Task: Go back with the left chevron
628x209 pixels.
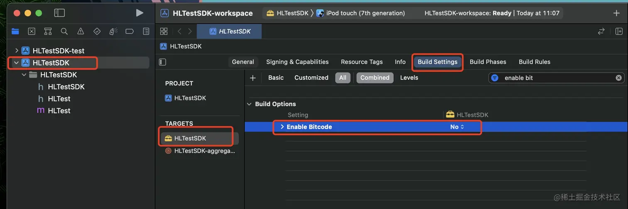Action: coord(179,31)
